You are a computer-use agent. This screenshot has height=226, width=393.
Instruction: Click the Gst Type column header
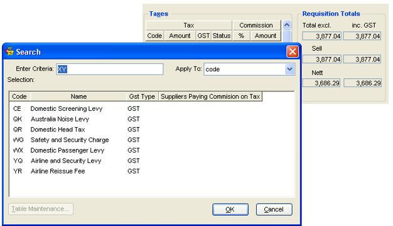click(x=142, y=96)
